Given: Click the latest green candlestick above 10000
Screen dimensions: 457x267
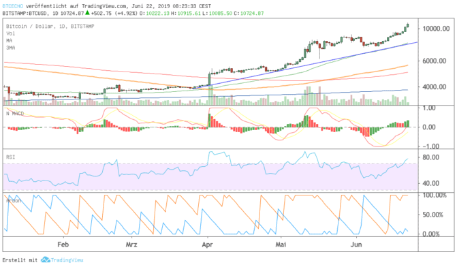Looking at the screenshot, I should click(408, 26).
